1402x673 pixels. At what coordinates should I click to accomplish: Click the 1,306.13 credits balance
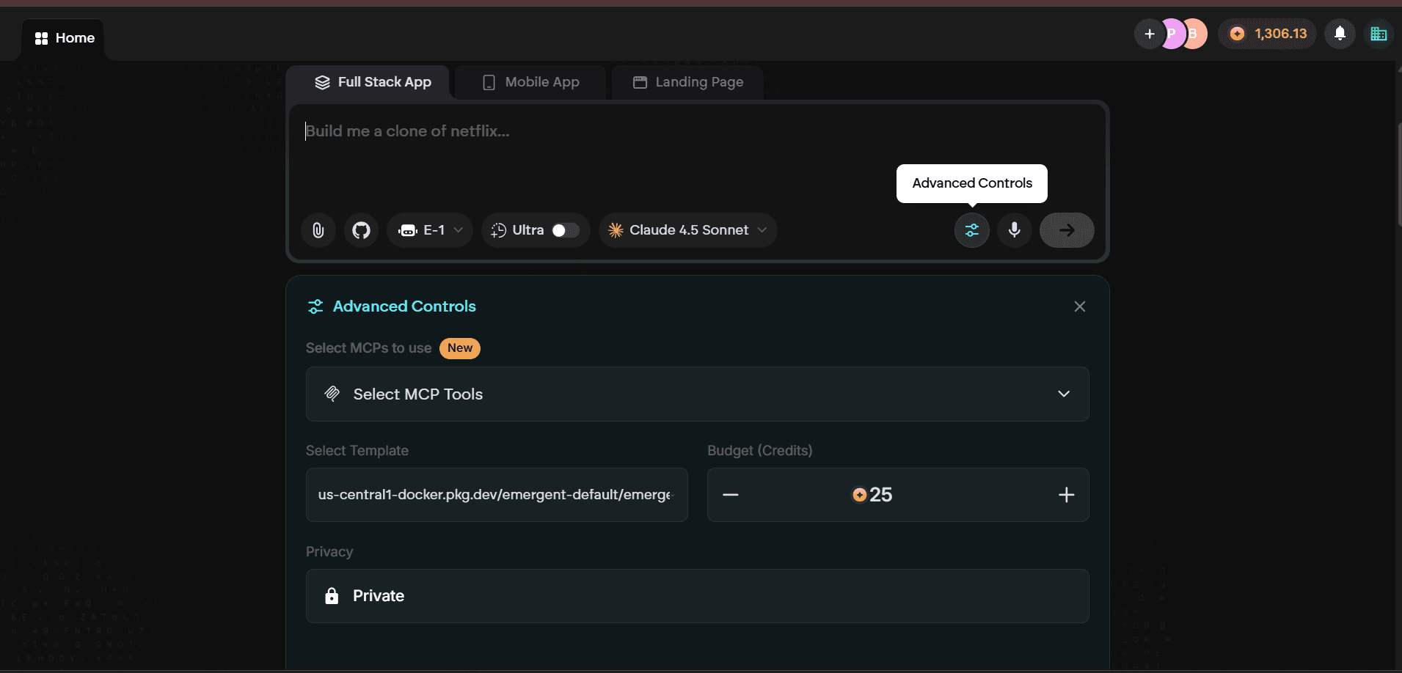point(1268,34)
